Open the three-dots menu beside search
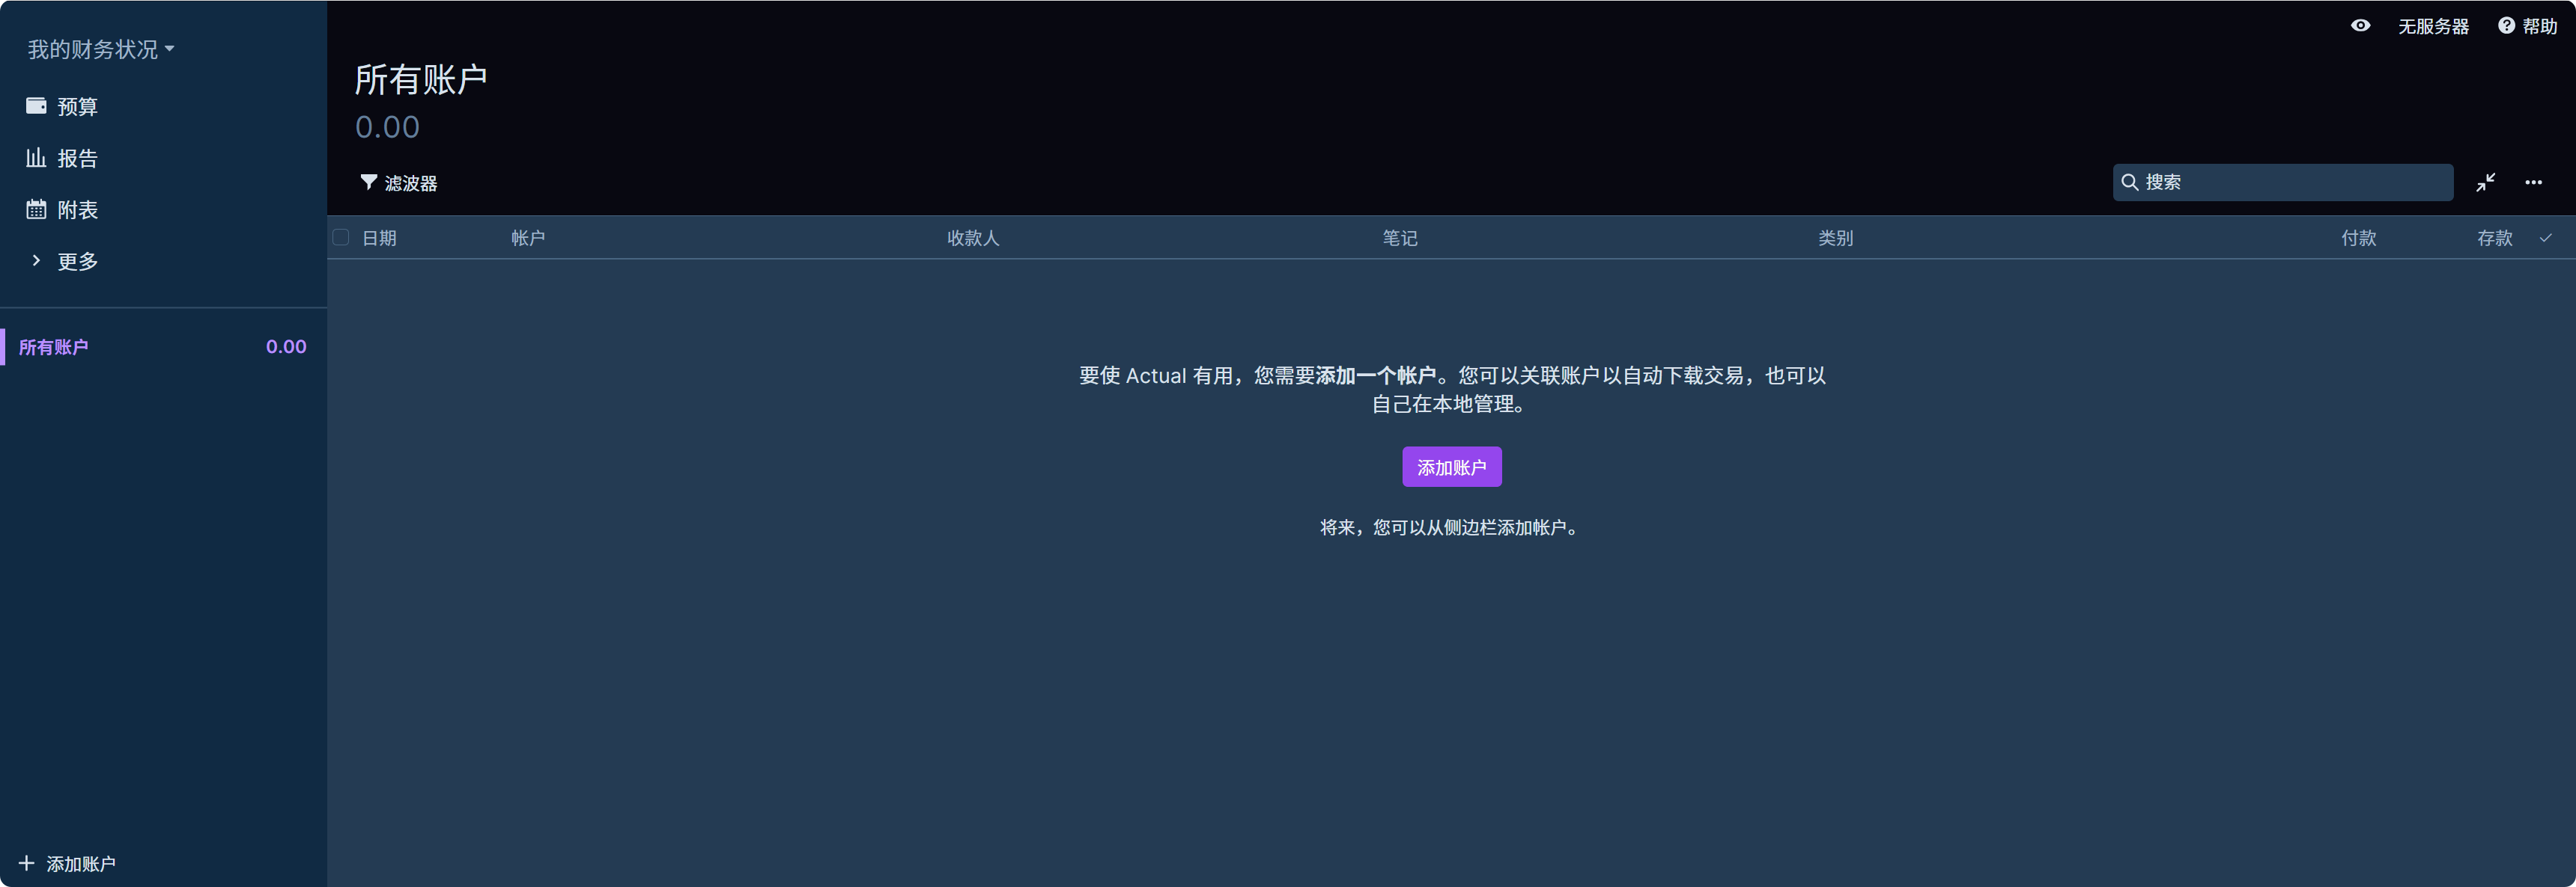 pyautogui.click(x=2533, y=182)
